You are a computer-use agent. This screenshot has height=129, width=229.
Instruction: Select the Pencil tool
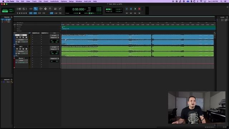60,9
